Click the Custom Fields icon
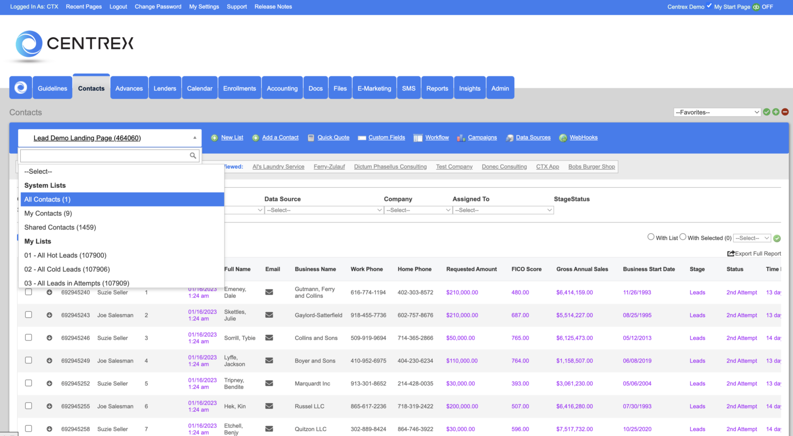 tap(362, 138)
